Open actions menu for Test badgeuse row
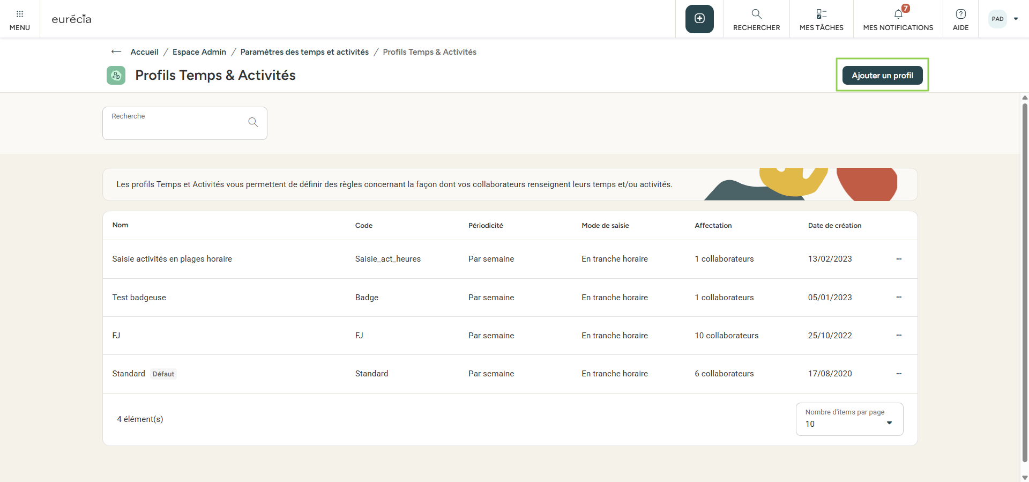1029x482 pixels. (x=899, y=297)
